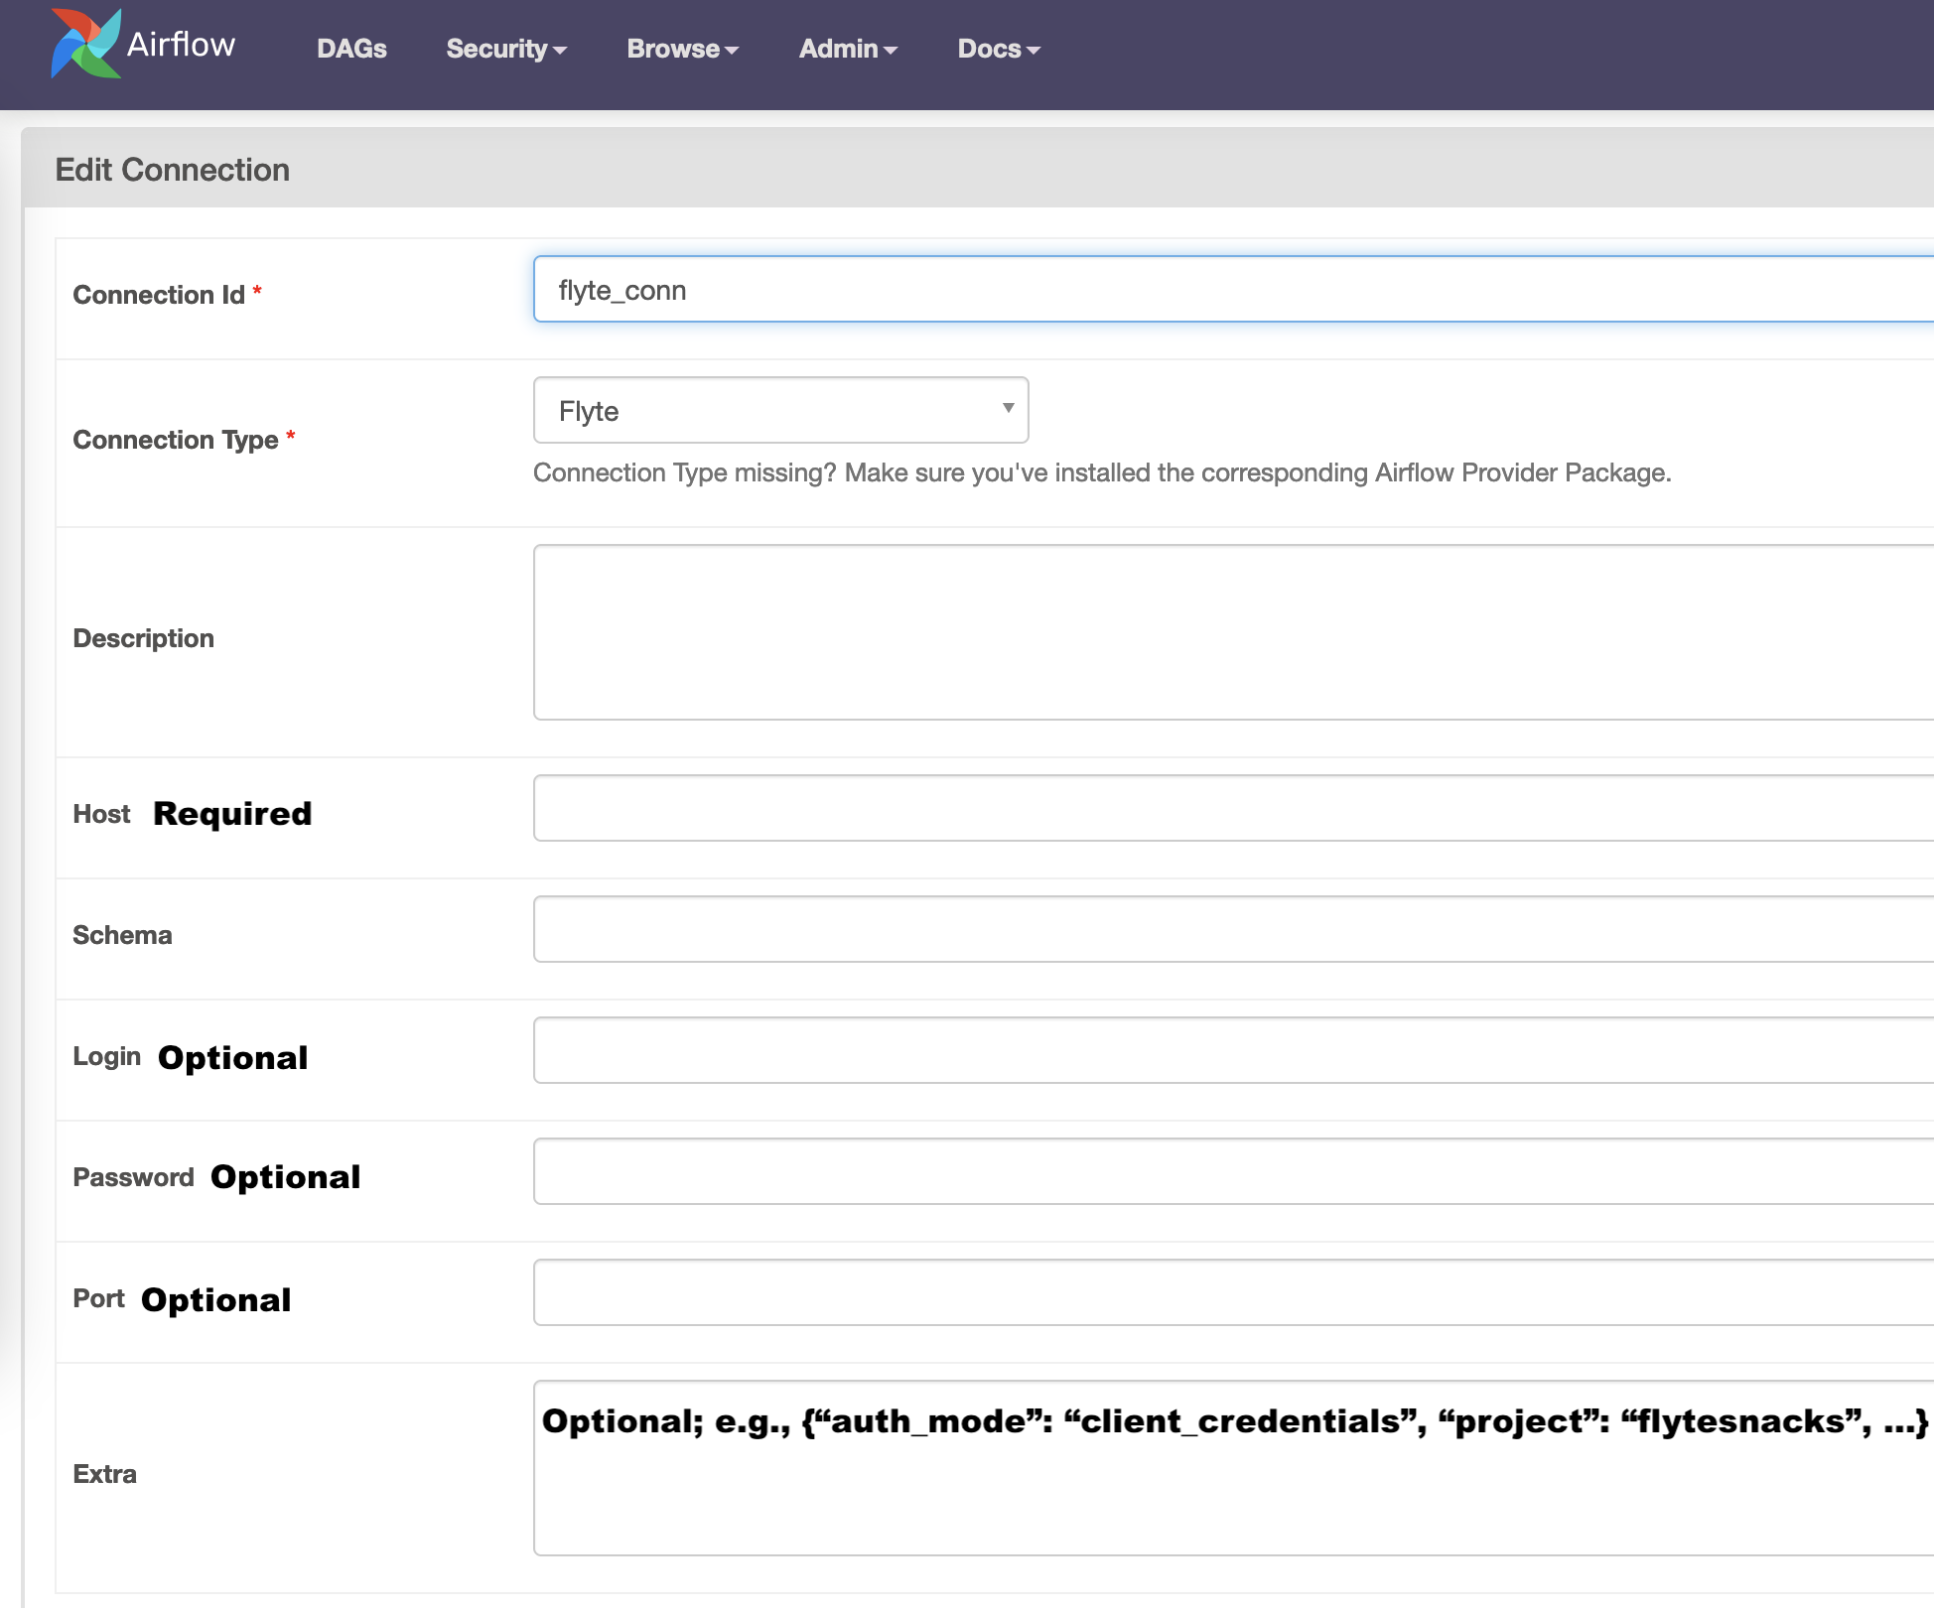
Task: Click the Airflow pinwheel logo
Action: (x=85, y=44)
